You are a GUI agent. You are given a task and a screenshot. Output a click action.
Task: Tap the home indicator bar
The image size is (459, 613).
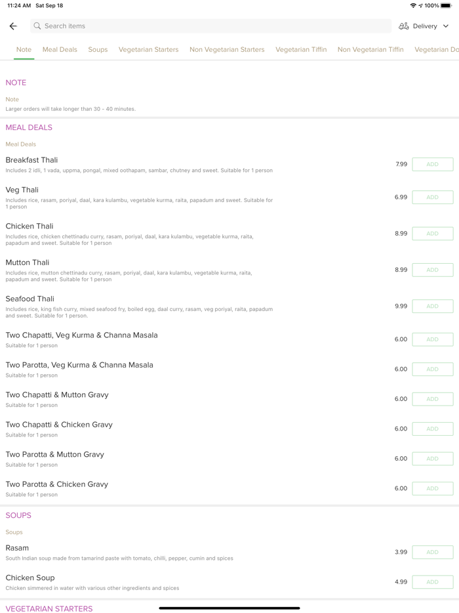pyautogui.click(x=229, y=608)
